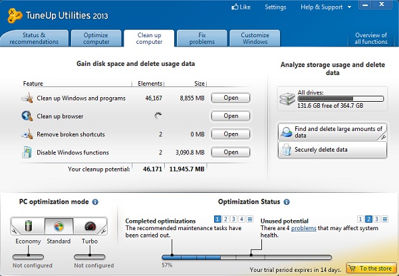Select the Standard optimization mode
399x276 pixels.
(58, 226)
